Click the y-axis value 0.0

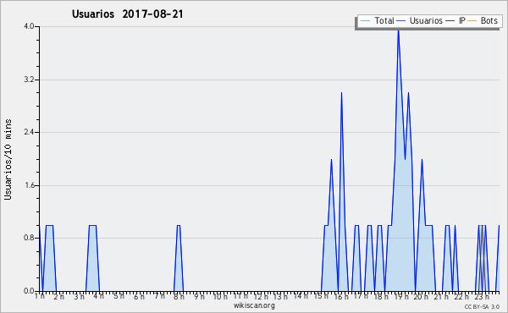click(x=29, y=291)
